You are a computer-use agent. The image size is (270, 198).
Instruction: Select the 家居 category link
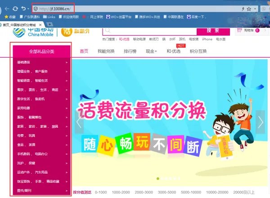coord(20,126)
